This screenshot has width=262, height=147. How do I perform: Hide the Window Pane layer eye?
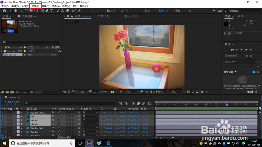click(x=2, y=112)
